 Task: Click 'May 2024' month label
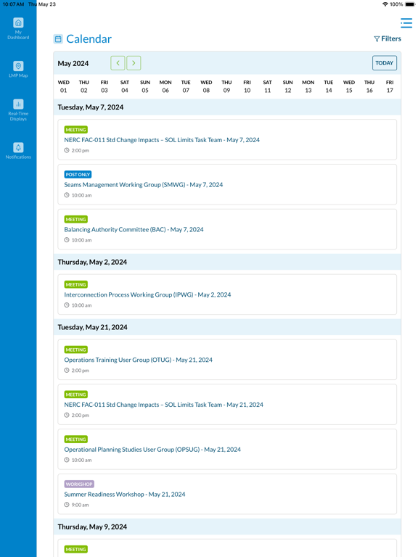click(73, 63)
